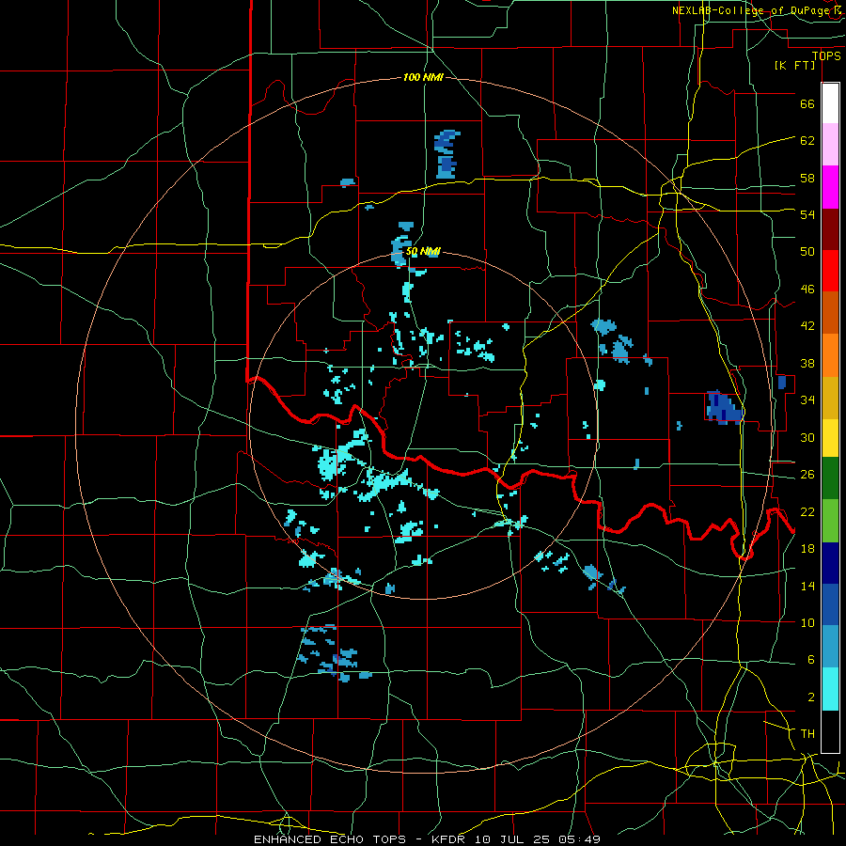
Task: Click the legend value "38"
Action: click(807, 363)
